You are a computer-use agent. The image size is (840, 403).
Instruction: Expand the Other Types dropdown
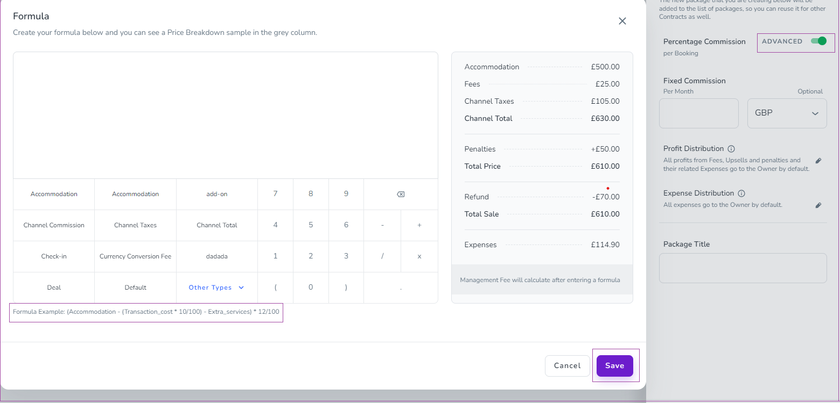pos(216,288)
